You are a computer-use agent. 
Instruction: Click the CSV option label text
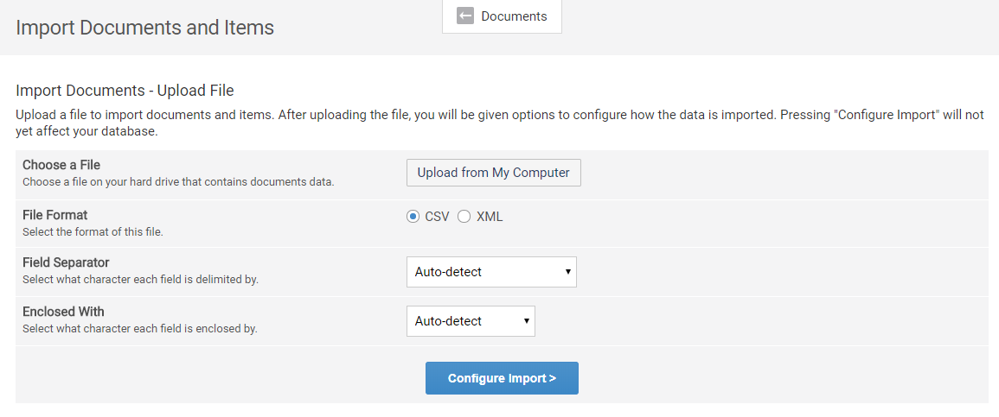coord(437,217)
